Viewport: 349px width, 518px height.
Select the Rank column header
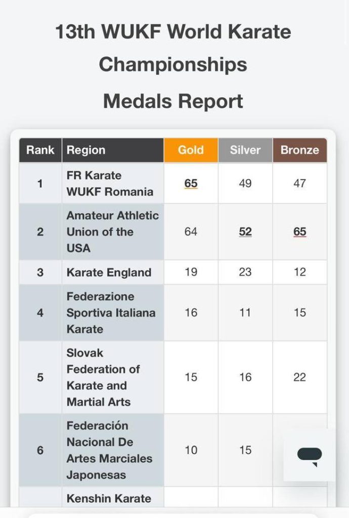(40, 150)
